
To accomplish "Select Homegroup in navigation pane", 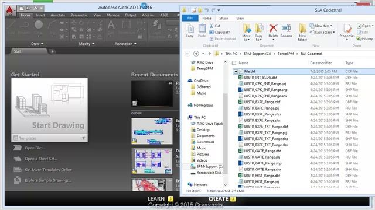I will coord(203,105).
